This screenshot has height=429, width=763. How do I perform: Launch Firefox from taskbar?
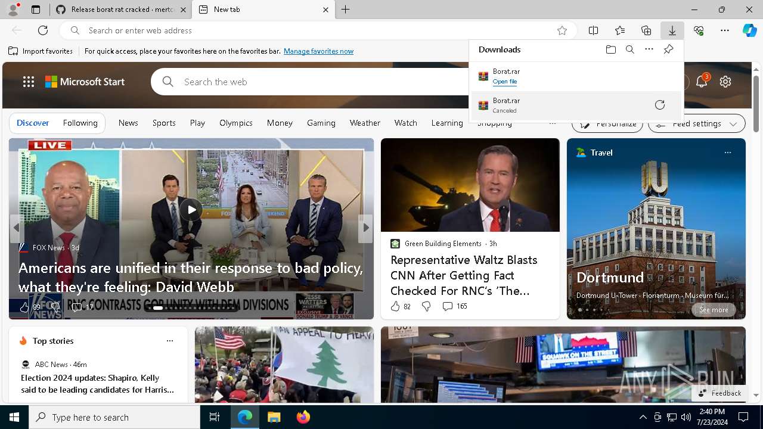[303, 417]
